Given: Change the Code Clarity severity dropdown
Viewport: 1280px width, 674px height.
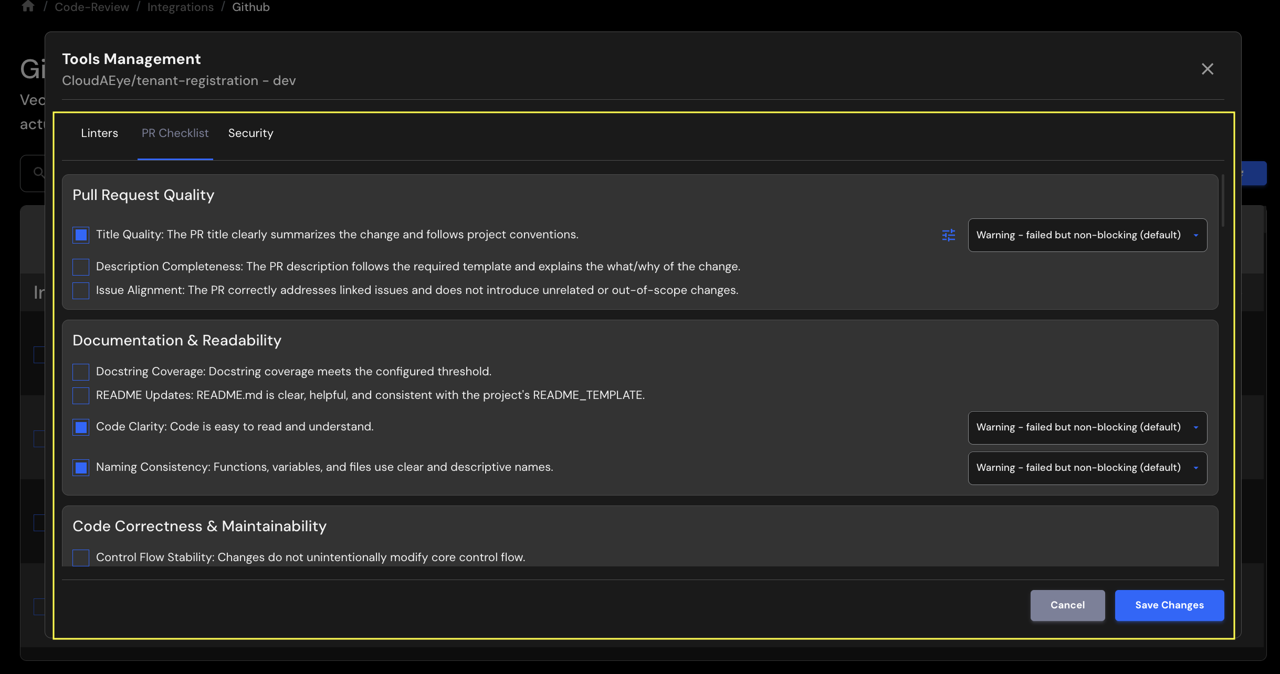Looking at the screenshot, I should click(x=1086, y=427).
